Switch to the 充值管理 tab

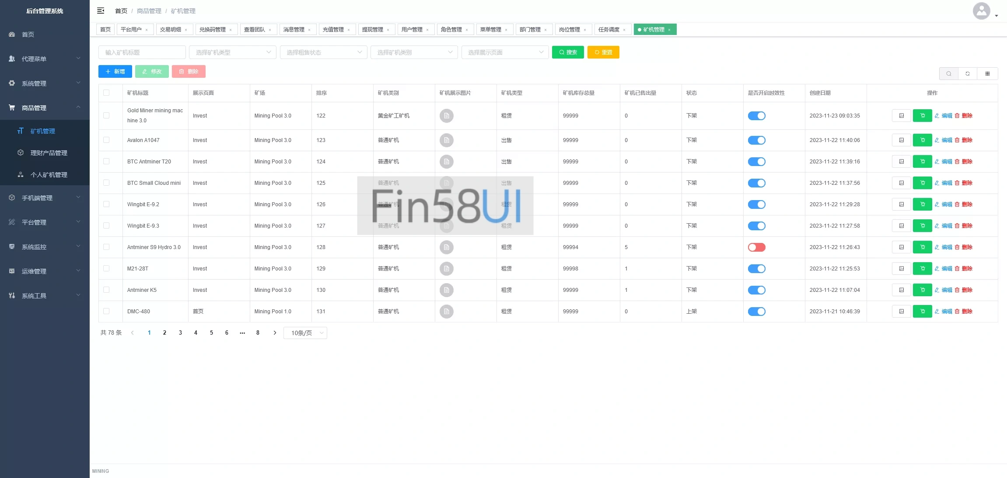(333, 29)
